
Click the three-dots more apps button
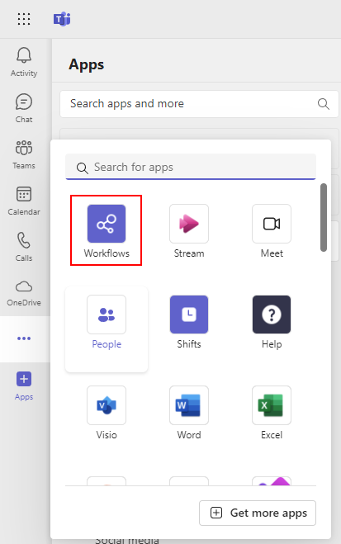click(x=24, y=338)
